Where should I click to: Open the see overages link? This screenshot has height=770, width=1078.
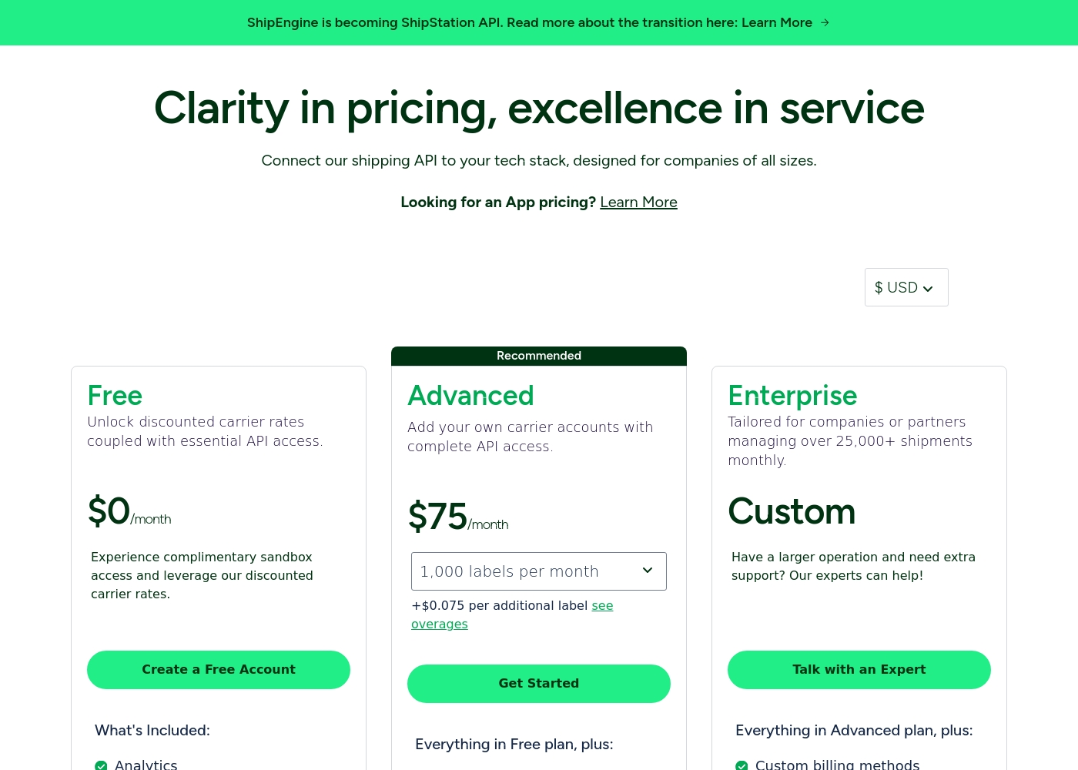coord(512,614)
